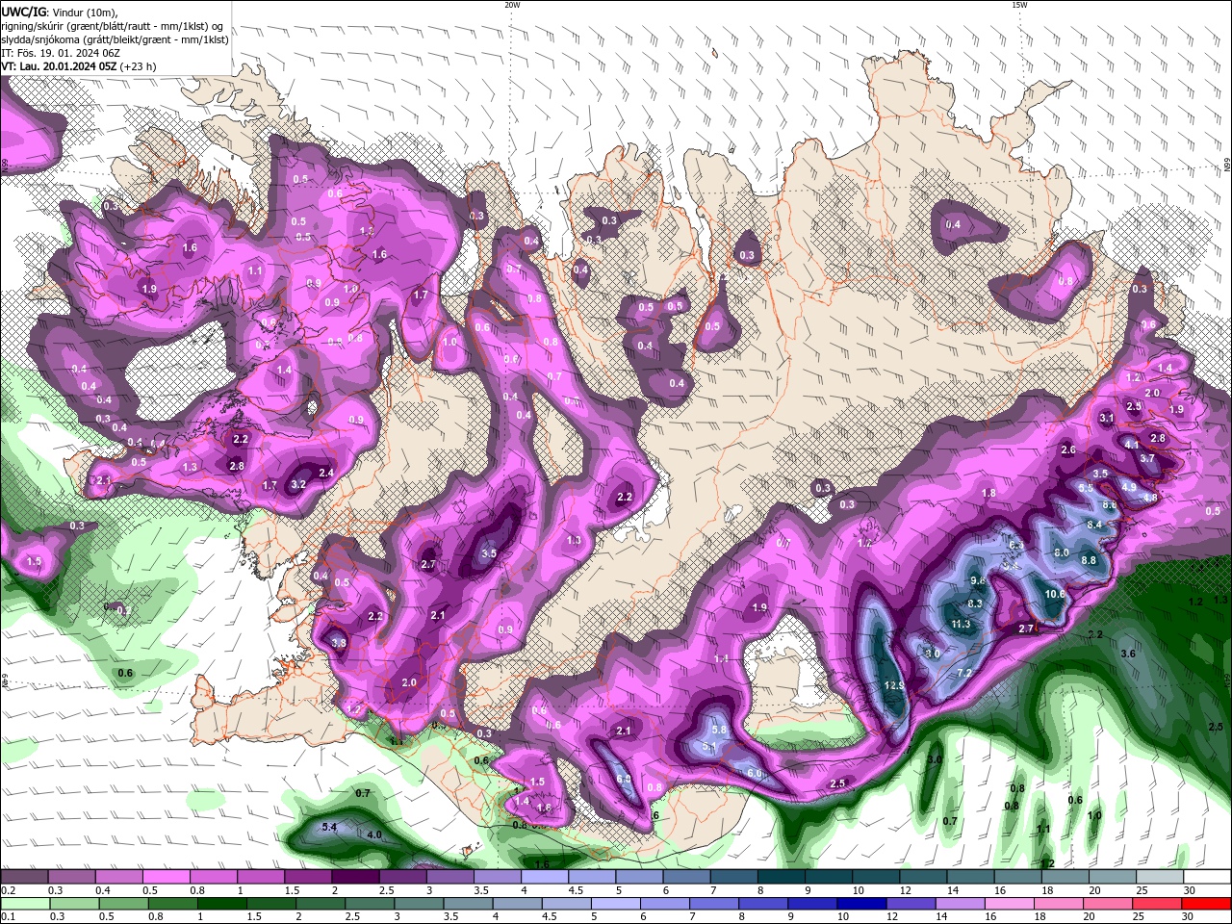Click the 3.2 value in the western fjords
Viewport: 1232px width, 924px height.
coord(297,484)
